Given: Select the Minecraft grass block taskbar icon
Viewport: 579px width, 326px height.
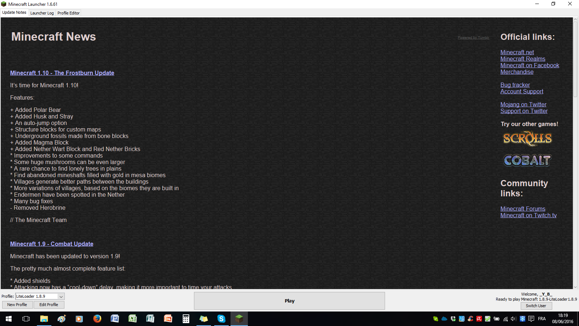Looking at the screenshot, I should tap(239, 319).
